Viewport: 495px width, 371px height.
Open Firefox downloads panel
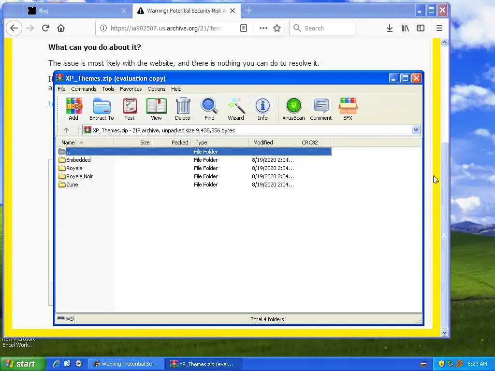tap(390, 28)
